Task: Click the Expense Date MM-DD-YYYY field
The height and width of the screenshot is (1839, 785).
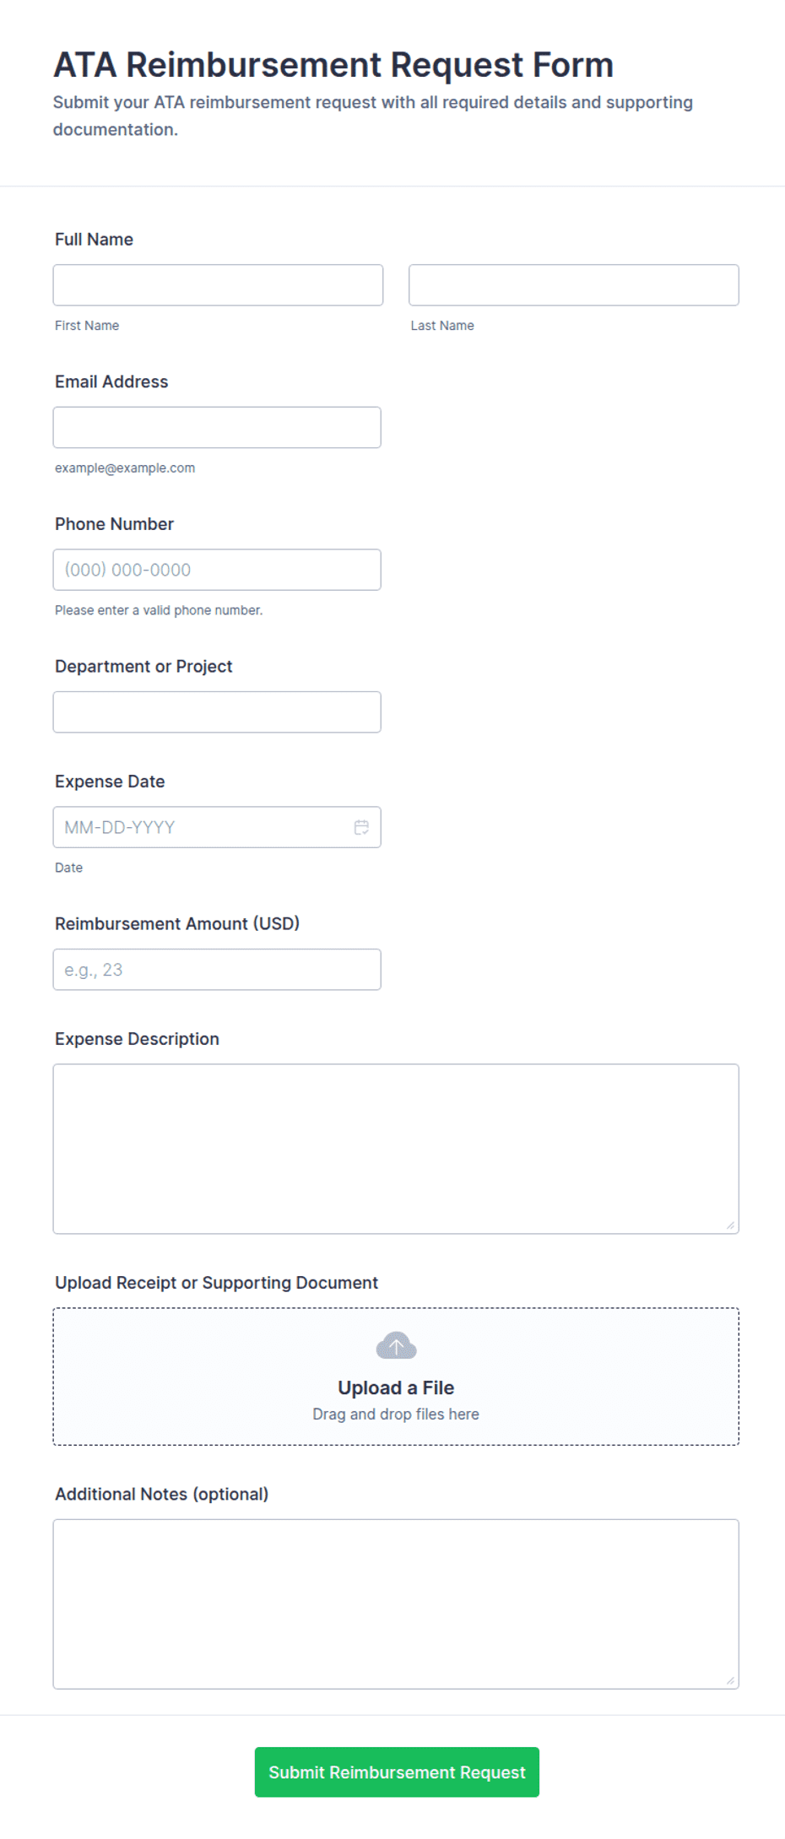Action: [217, 827]
